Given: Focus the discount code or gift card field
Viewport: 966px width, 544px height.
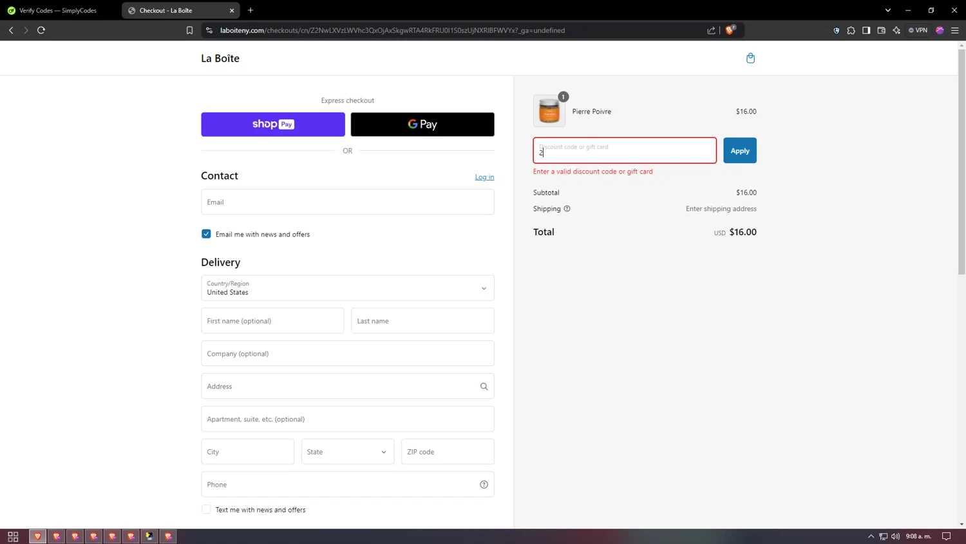Looking at the screenshot, I should (x=625, y=150).
